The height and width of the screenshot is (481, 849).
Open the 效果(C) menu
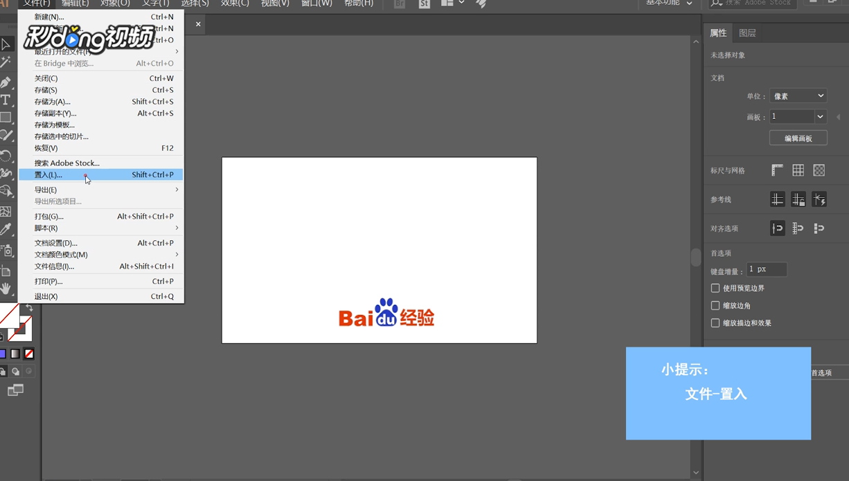[235, 3]
